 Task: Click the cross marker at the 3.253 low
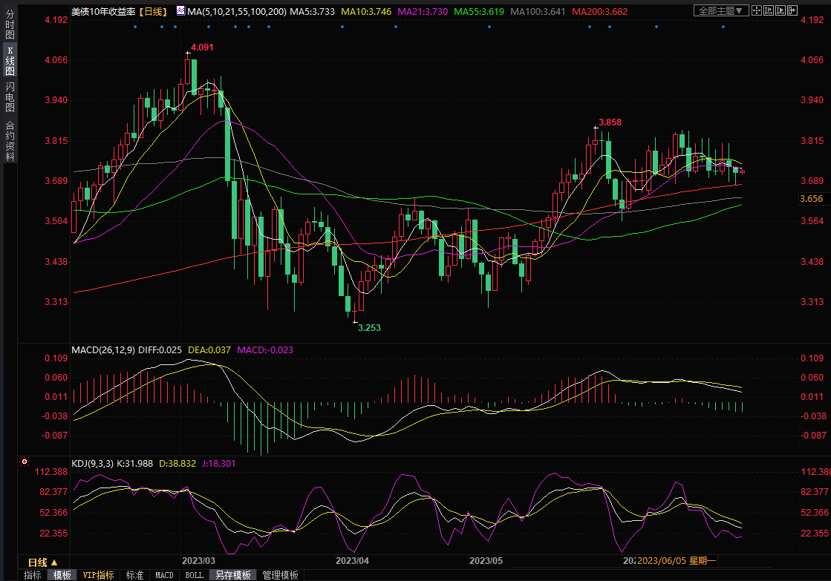355,321
